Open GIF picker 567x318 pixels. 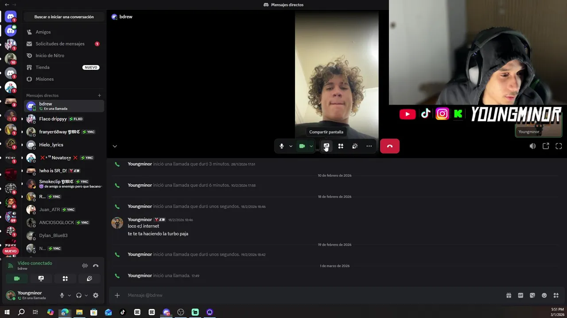point(520,295)
